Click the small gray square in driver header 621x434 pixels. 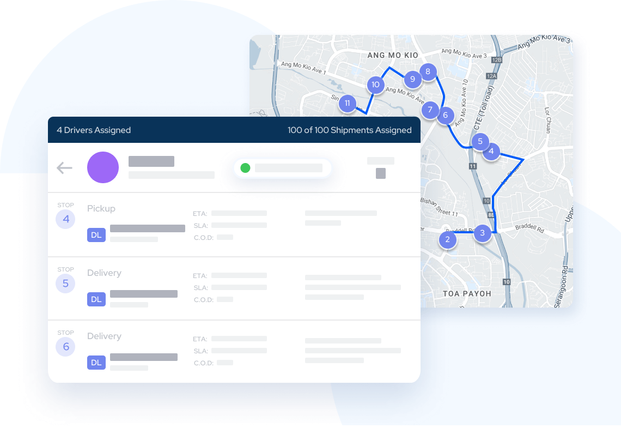tap(381, 173)
